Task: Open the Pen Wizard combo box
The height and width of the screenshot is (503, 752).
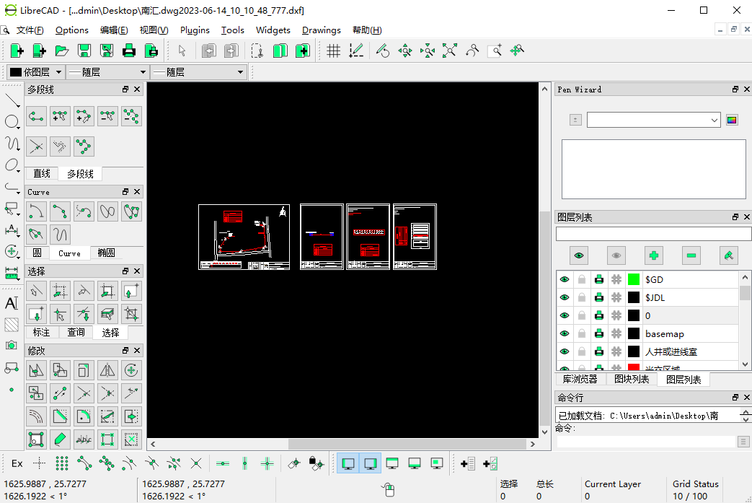Action: 654,120
